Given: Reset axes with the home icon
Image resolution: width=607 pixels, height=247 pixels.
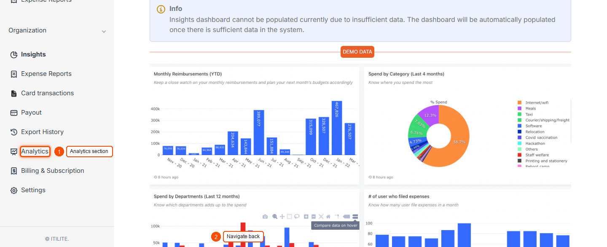Looking at the screenshot, I should click(x=328, y=217).
